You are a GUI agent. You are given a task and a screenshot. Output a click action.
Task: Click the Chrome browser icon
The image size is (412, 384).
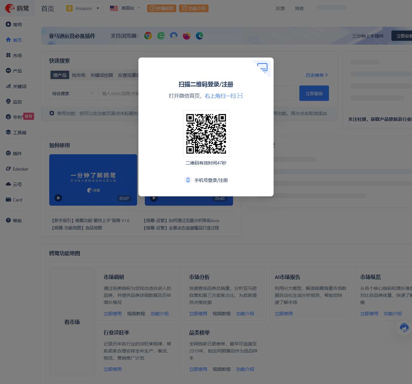pos(148,36)
